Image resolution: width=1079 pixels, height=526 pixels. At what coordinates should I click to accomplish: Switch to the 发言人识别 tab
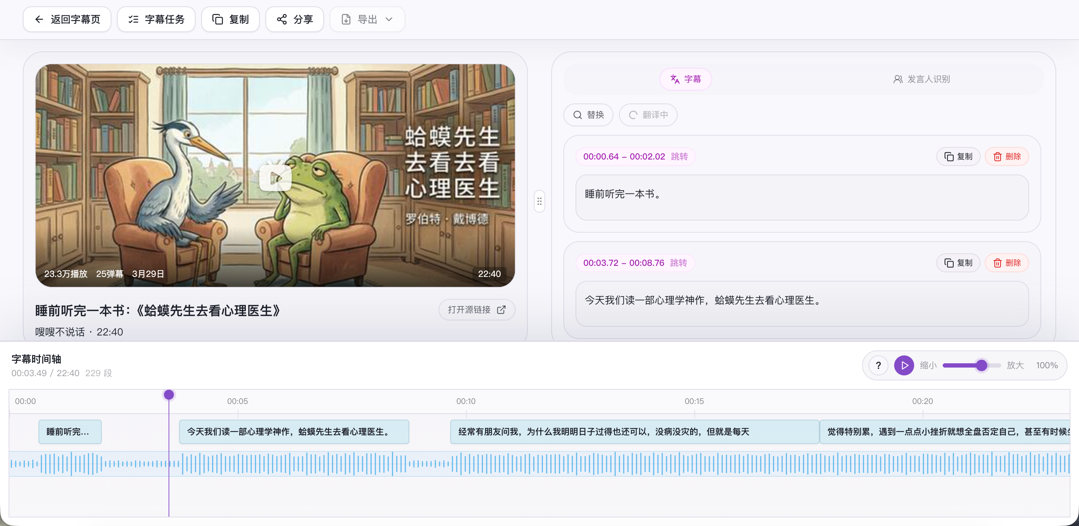(922, 79)
